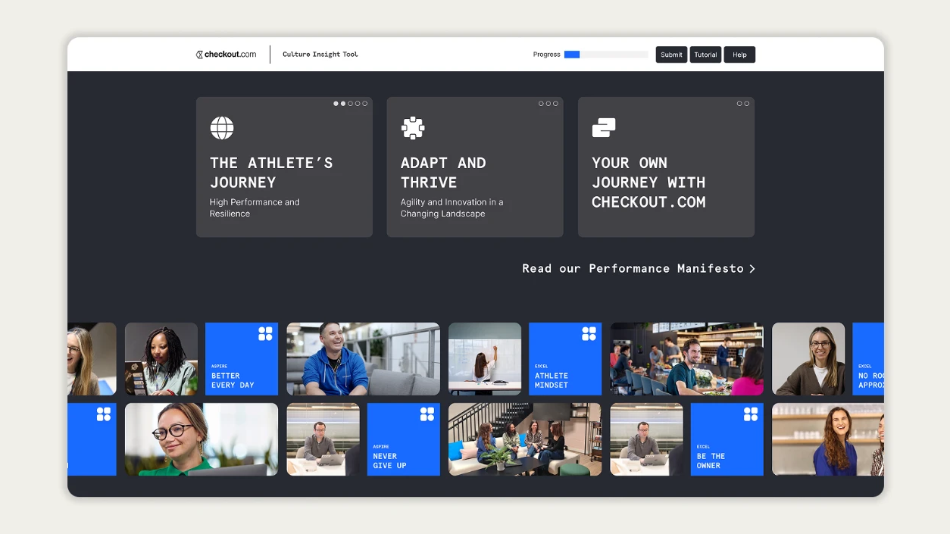Click the four-squares icon on Better Every Day tile

pyautogui.click(x=265, y=334)
